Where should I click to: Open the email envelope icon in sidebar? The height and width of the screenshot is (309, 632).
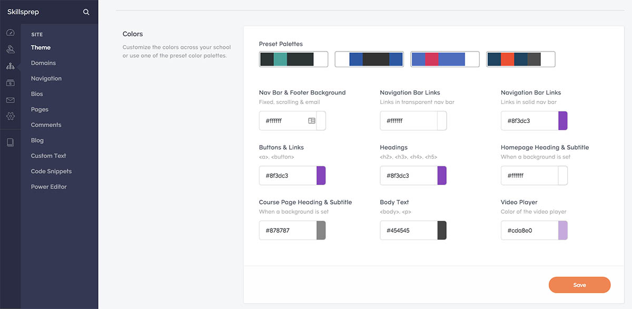coord(11,99)
